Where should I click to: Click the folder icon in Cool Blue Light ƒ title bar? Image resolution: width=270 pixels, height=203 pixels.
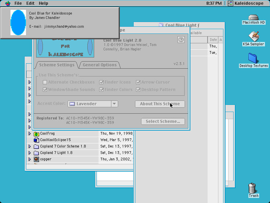[x=161, y=25]
